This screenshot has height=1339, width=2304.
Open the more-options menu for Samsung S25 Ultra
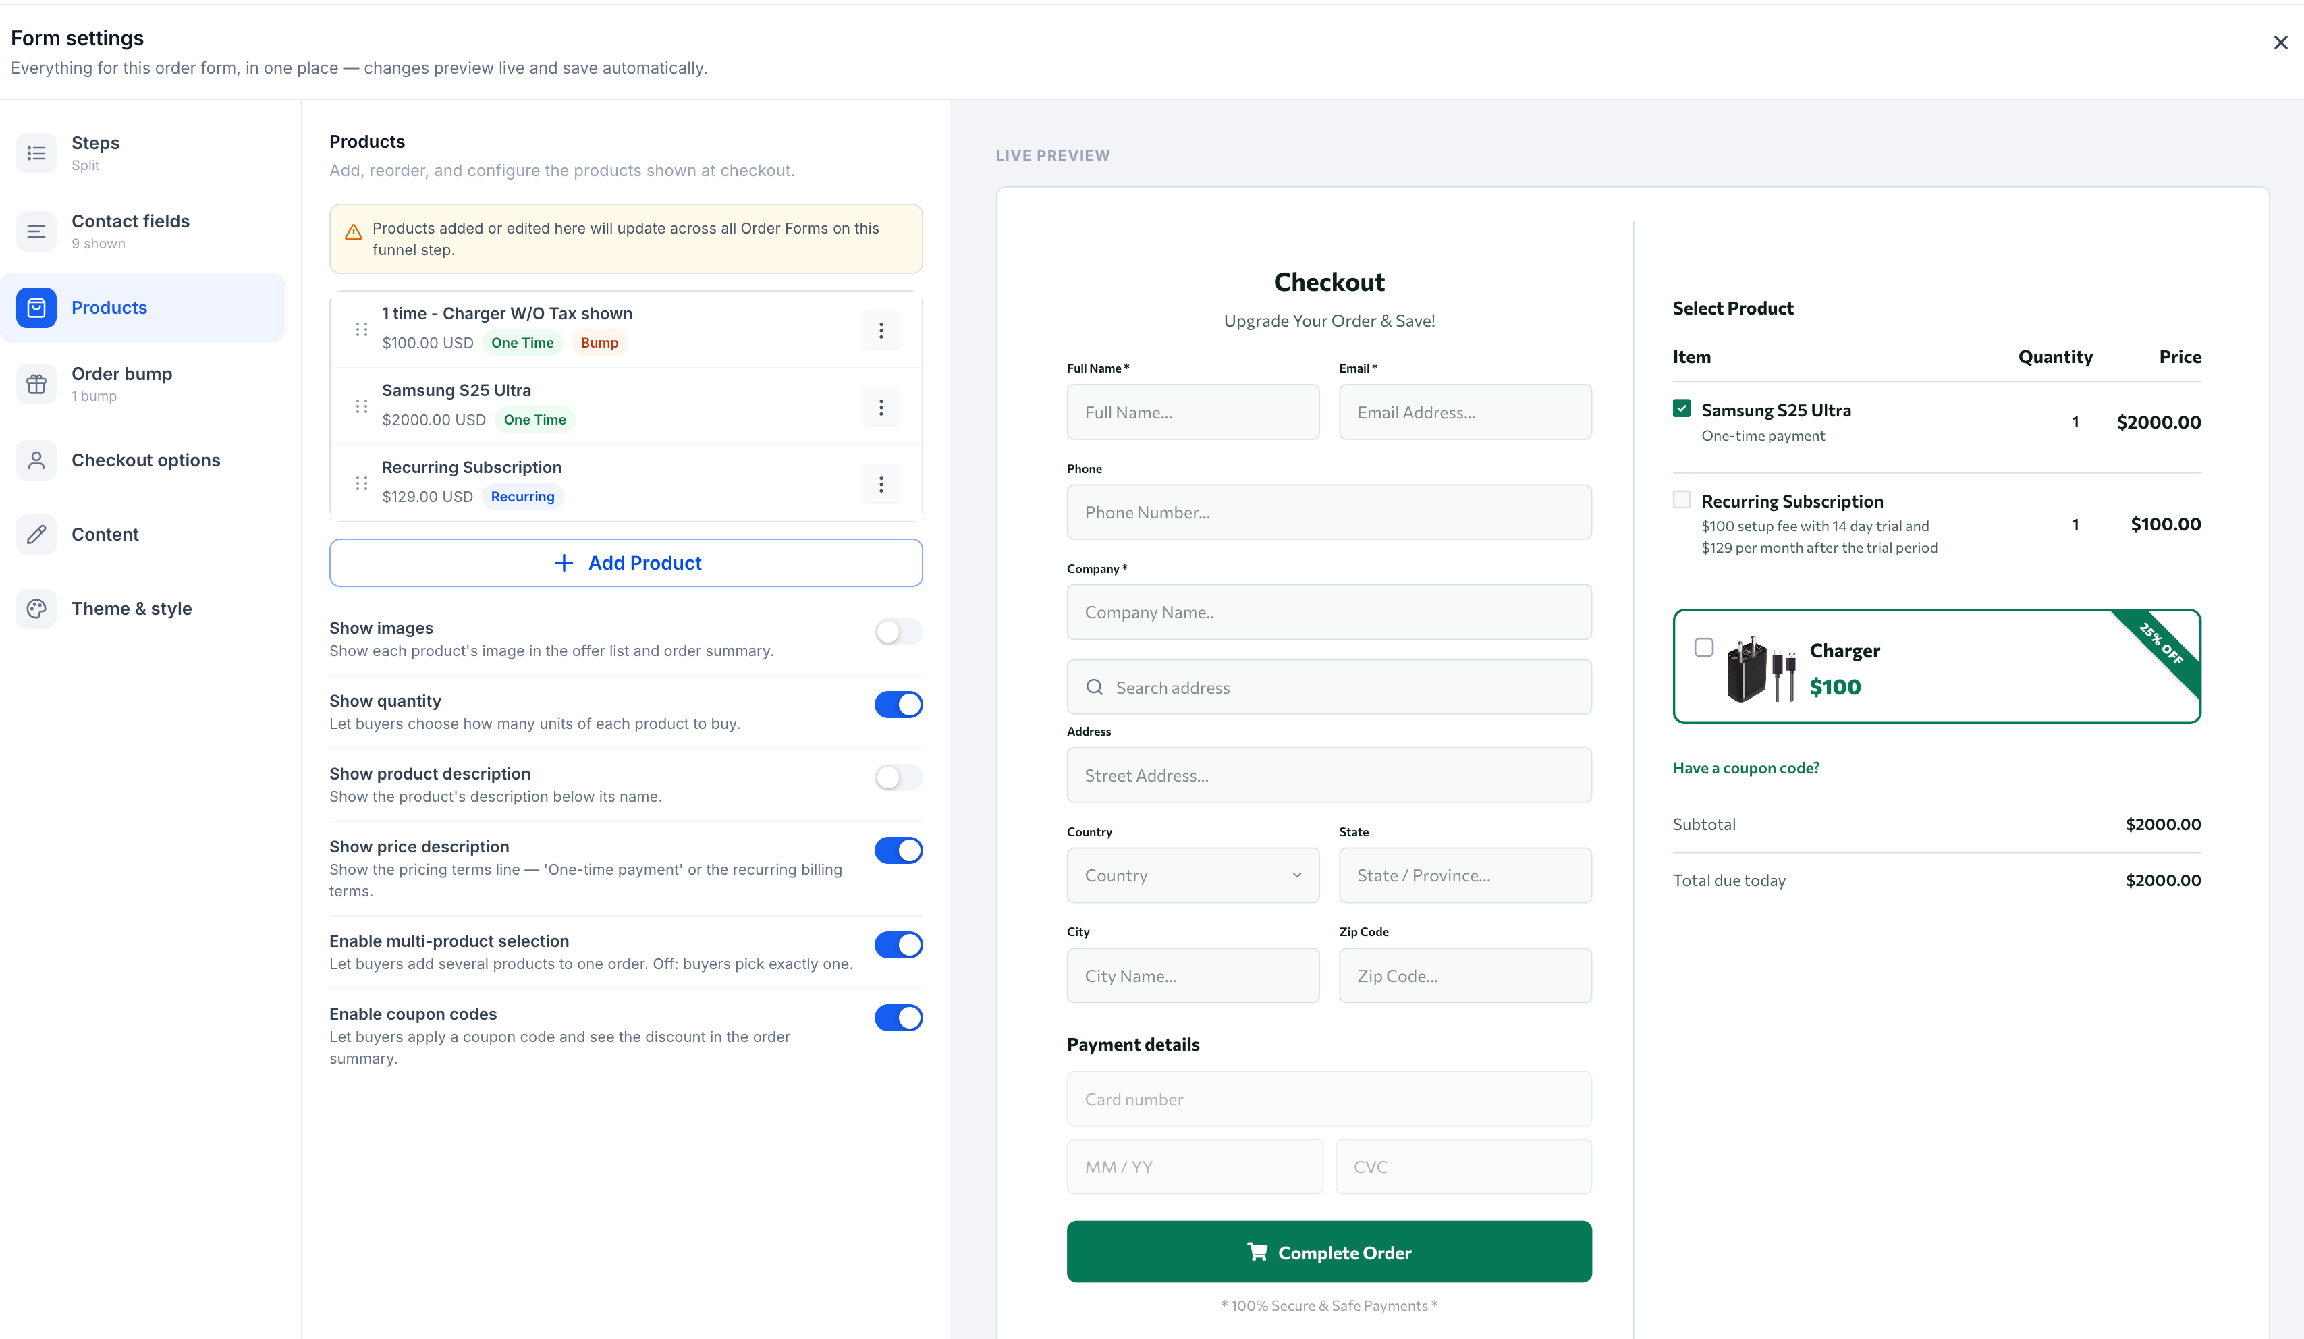[x=881, y=407]
